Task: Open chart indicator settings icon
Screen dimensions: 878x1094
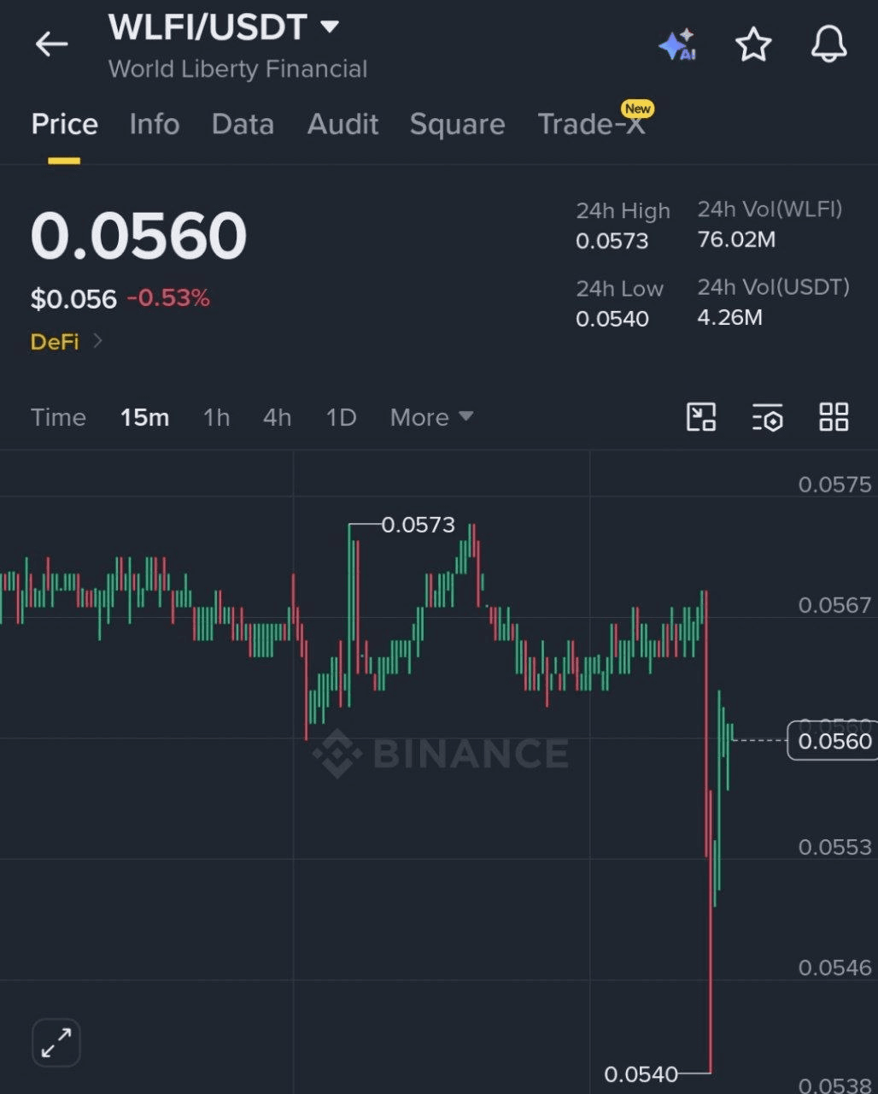Action: click(x=767, y=417)
